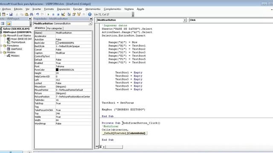This screenshot has height=153, width=273.
Task: Click the Font property value Tahoma
Action: click(73, 66)
